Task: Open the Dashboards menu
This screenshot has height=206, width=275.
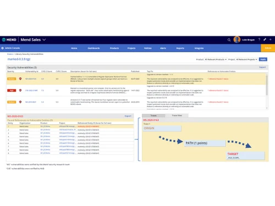Action: [x=94, y=48]
